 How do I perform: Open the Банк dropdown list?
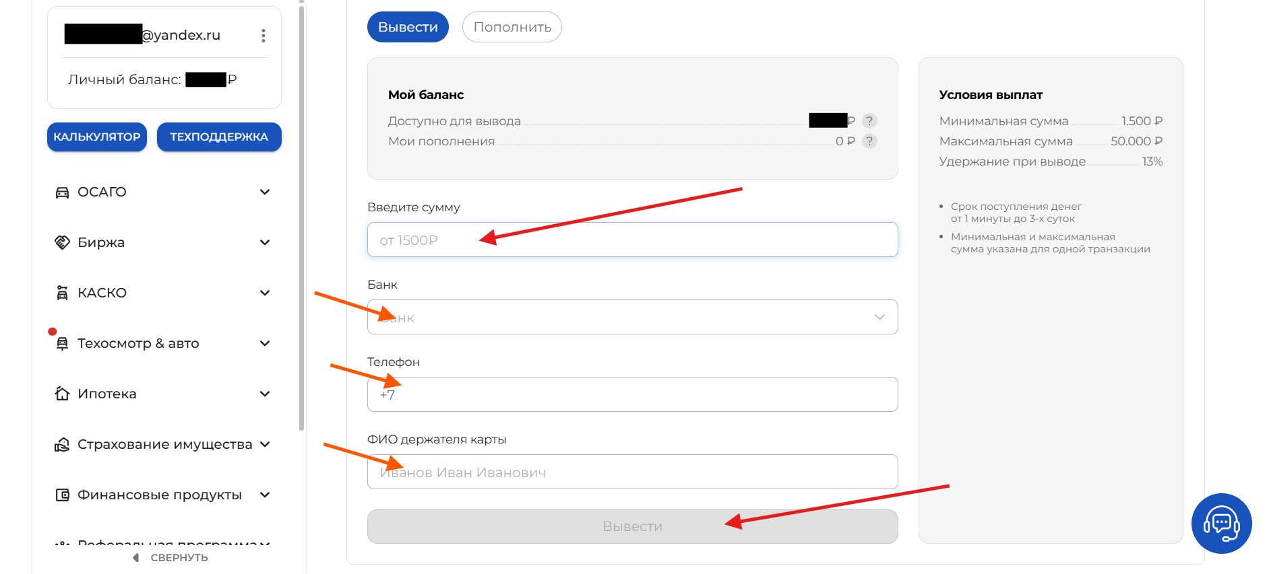pos(632,317)
